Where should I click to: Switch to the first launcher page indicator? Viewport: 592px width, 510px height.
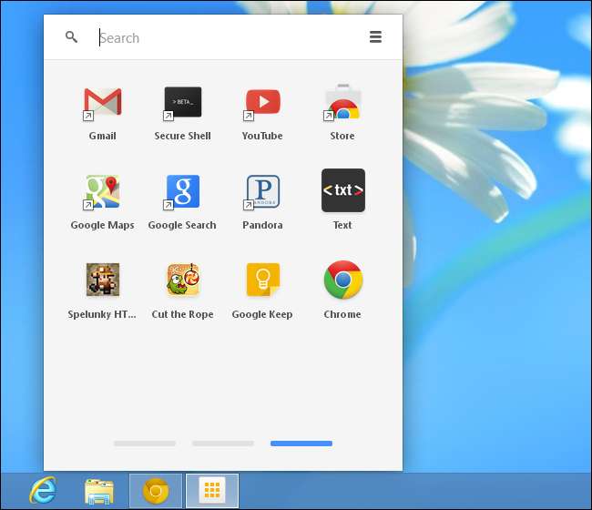click(x=145, y=444)
